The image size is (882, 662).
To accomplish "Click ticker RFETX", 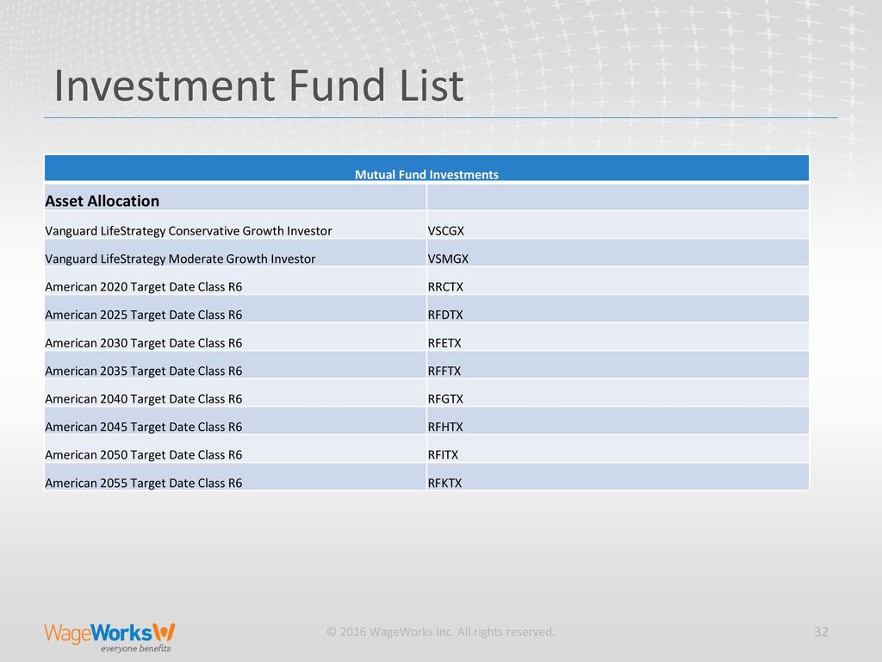I will (x=444, y=343).
